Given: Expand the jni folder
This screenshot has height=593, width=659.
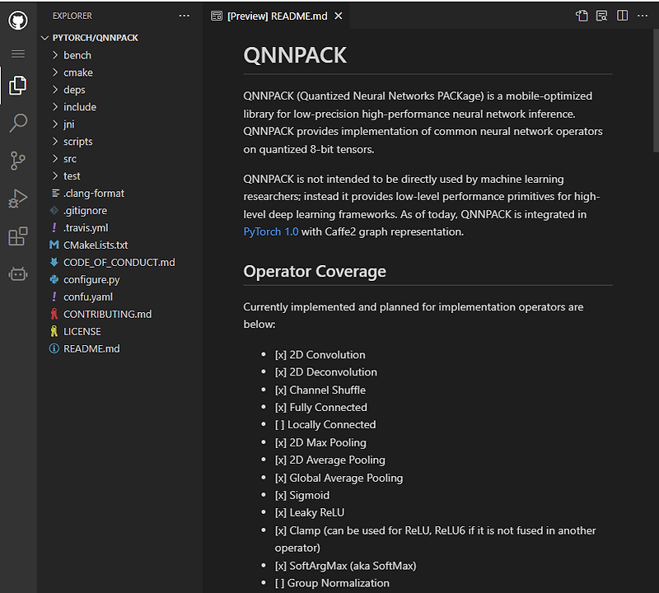Looking at the screenshot, I should (55, 124).
